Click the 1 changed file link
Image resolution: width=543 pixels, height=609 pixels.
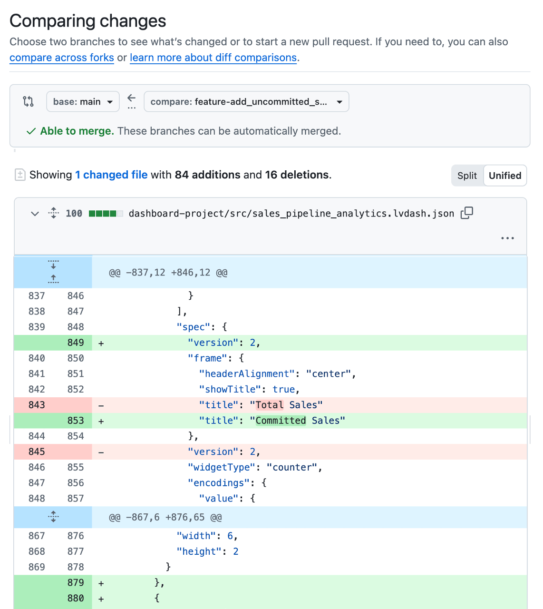point(111,175)
